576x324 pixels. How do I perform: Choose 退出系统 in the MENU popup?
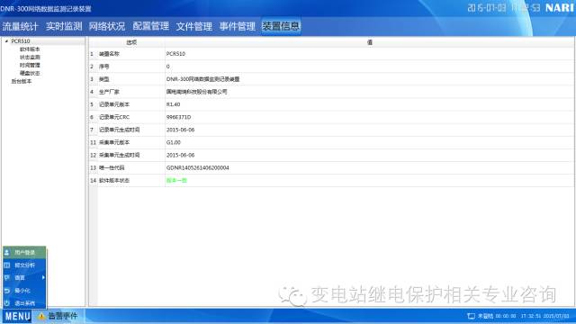pos(24,303)
